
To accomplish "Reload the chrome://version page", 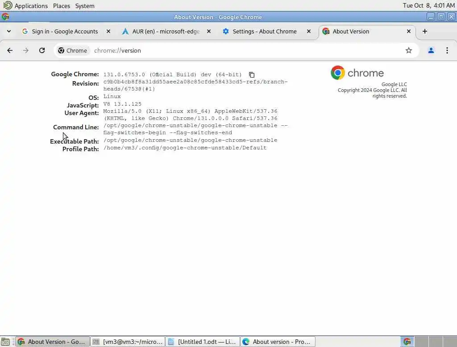I will point(42,50).
